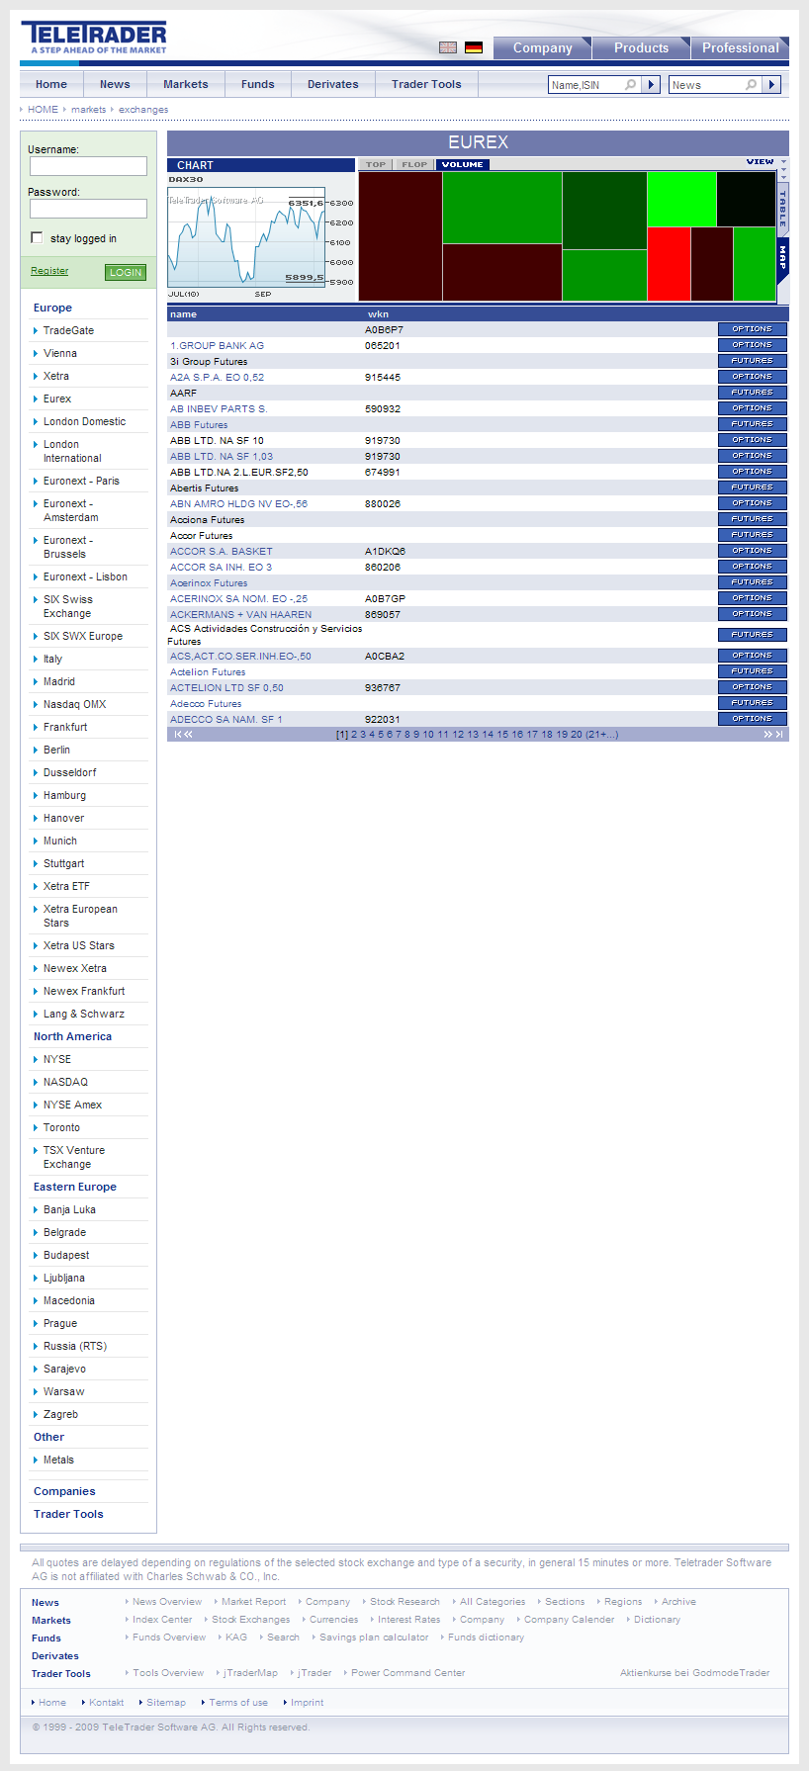Open the Toronto sidebar entry
The height and width of the screenshot is (1771, 809).
(61, 1128)
